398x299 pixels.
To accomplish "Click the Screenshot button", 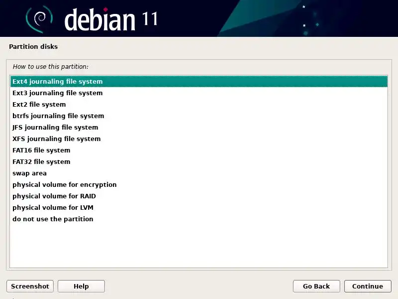I will pos(30,286).
